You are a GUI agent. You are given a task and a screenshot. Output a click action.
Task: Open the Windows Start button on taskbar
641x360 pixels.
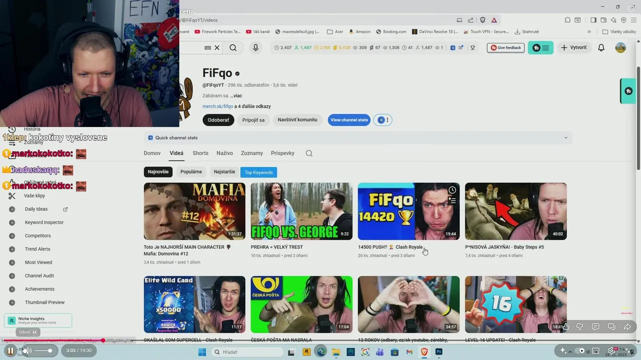click(202, 352)
